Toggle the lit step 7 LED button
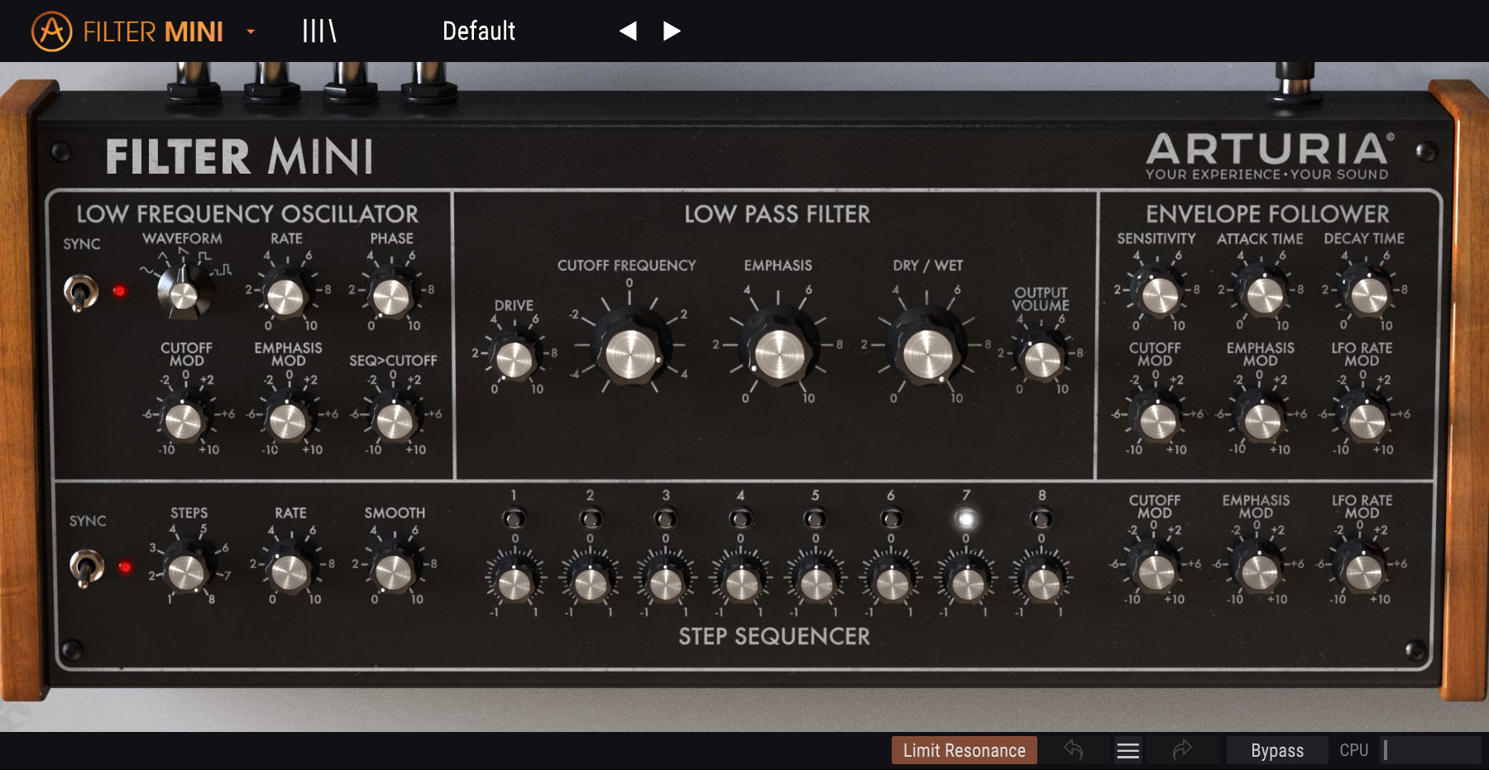1489x770 pixels. click(x=965, y=519)
